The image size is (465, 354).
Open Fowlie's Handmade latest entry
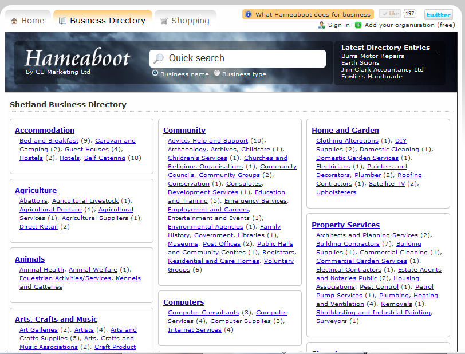(x=372, y=77)
